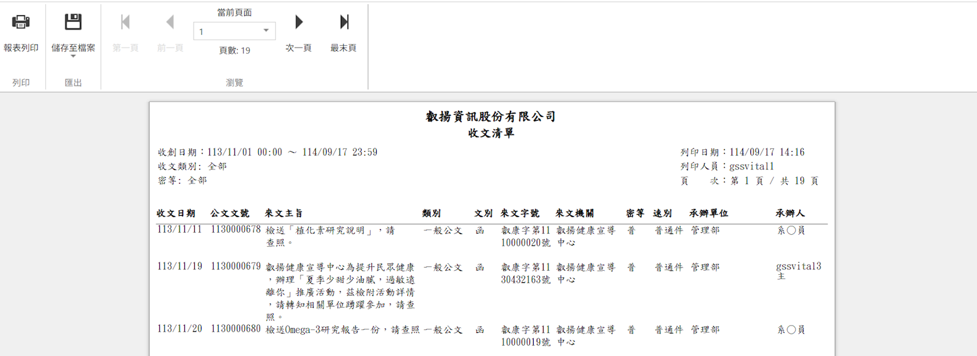Image resolution: width=977 pixels, height=356 pixels.
Task: Click the floppy disk save-to-file icon
Action: pyautogui.click(x=73, y=22)
